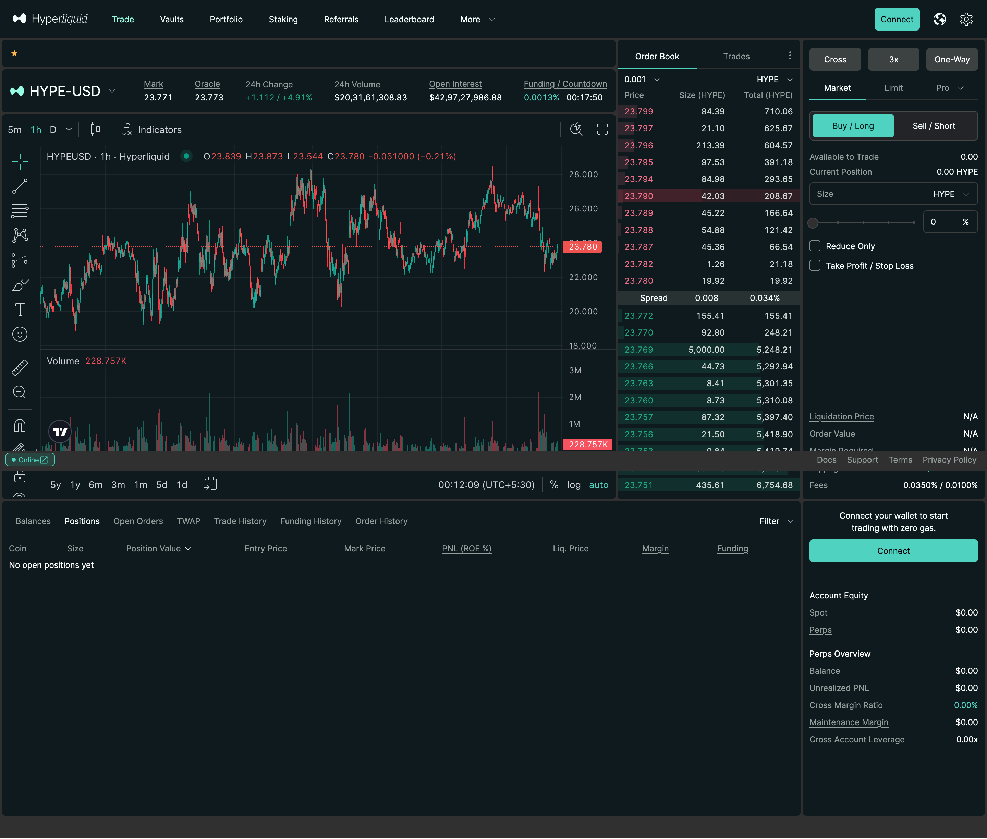
Task: Select the Brush drawing tool
Action: pyautogui.click(x=20, y=285)
